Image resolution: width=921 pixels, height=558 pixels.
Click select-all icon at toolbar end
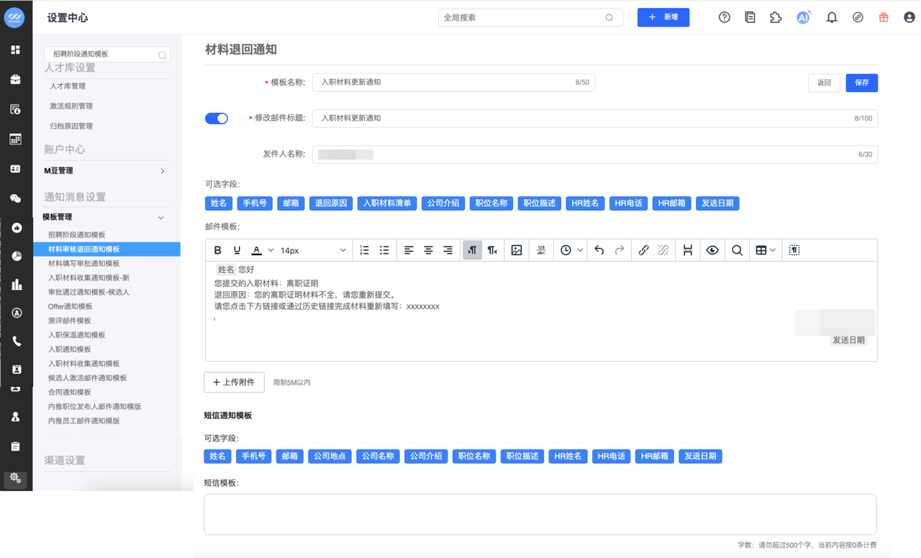point(794,250)
